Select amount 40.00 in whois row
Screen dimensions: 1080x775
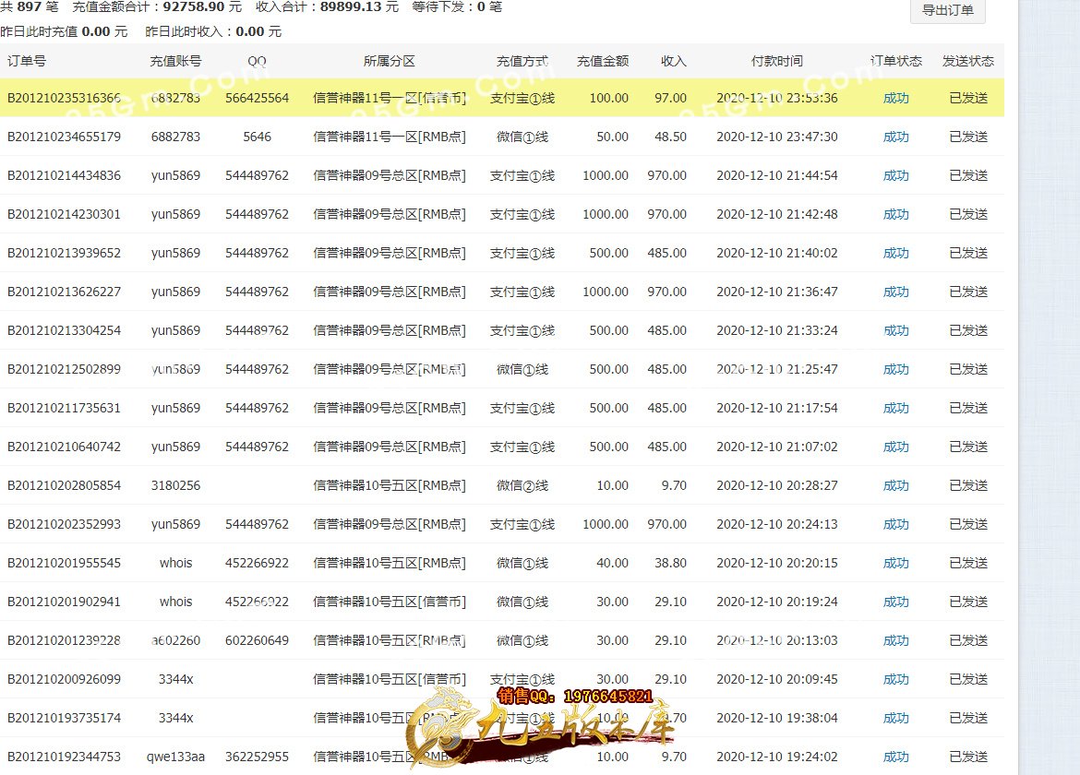click(x=612, y=562)
